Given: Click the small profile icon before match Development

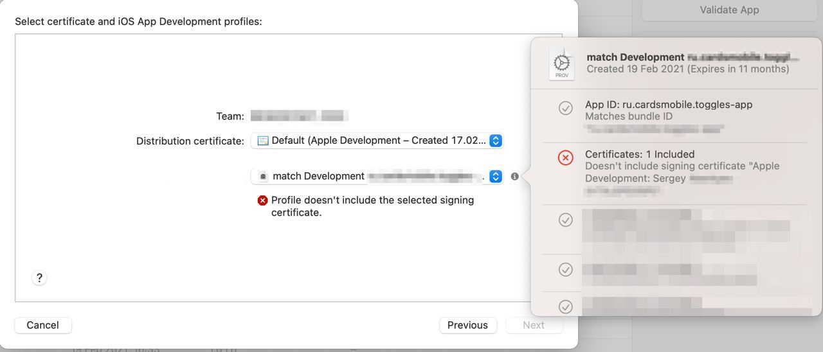Looking at the screenshot, I should [263, 177].
